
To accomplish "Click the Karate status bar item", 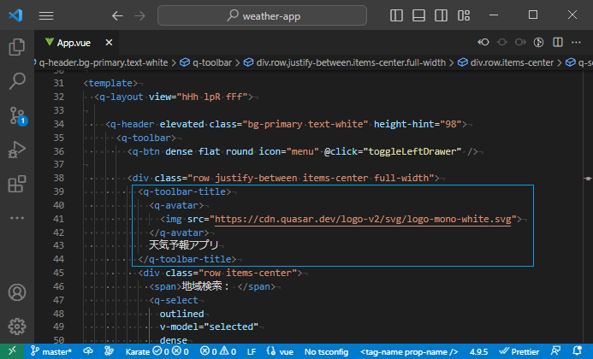I will click(x=157, y=351).
